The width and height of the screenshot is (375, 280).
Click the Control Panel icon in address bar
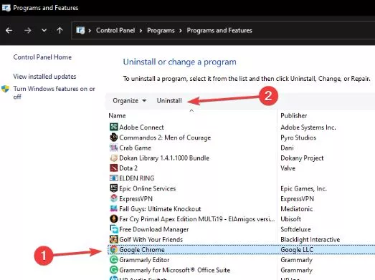tap(80, 31)
